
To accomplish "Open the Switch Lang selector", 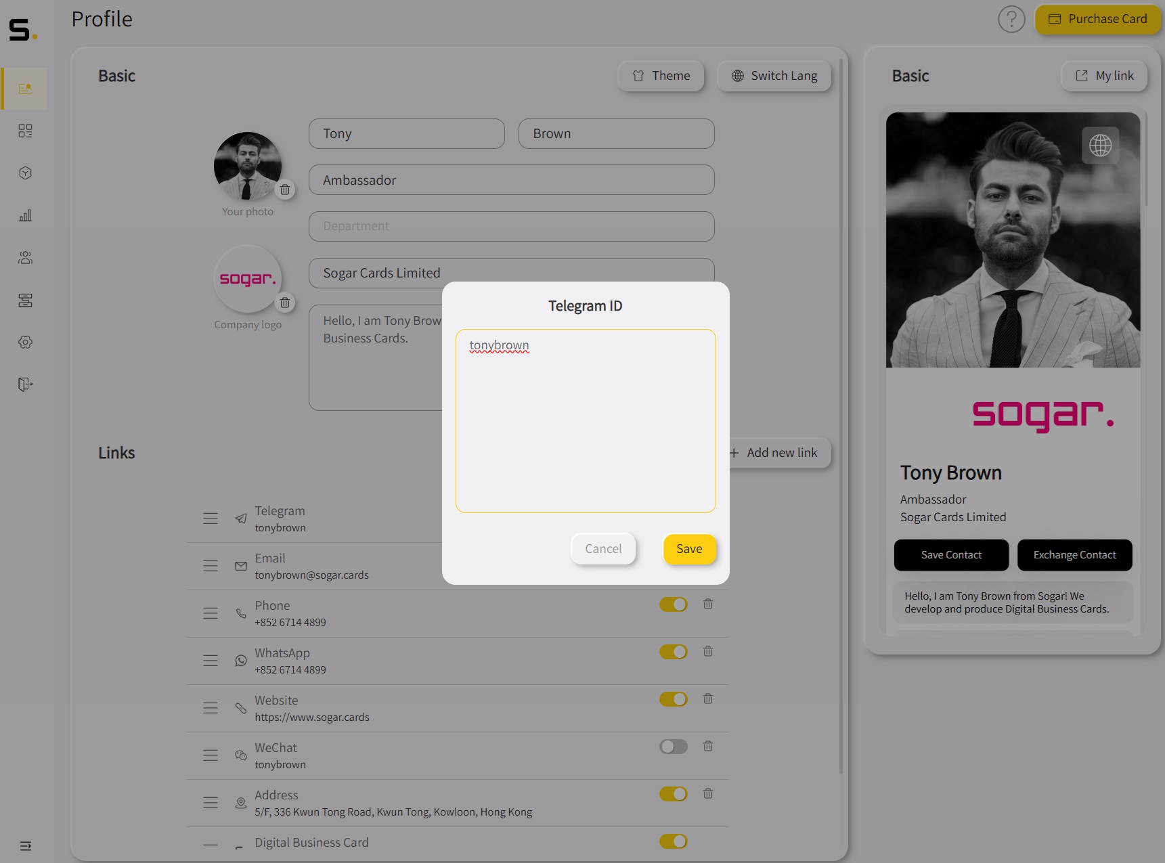I will point(774,76).
